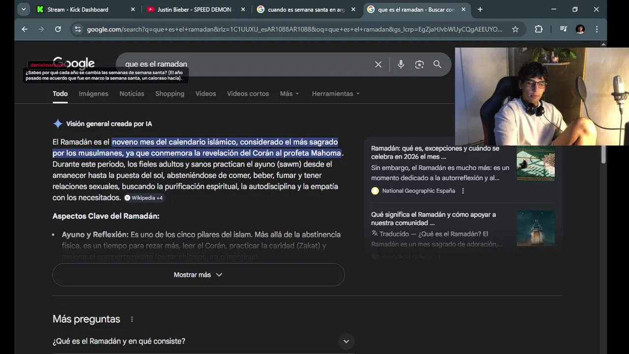Open the Herramientas dropdown

[x=336, y=93]
